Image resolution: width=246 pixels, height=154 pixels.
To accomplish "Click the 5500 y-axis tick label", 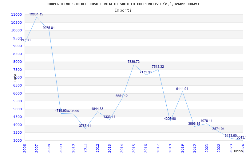I will [17, 101].
